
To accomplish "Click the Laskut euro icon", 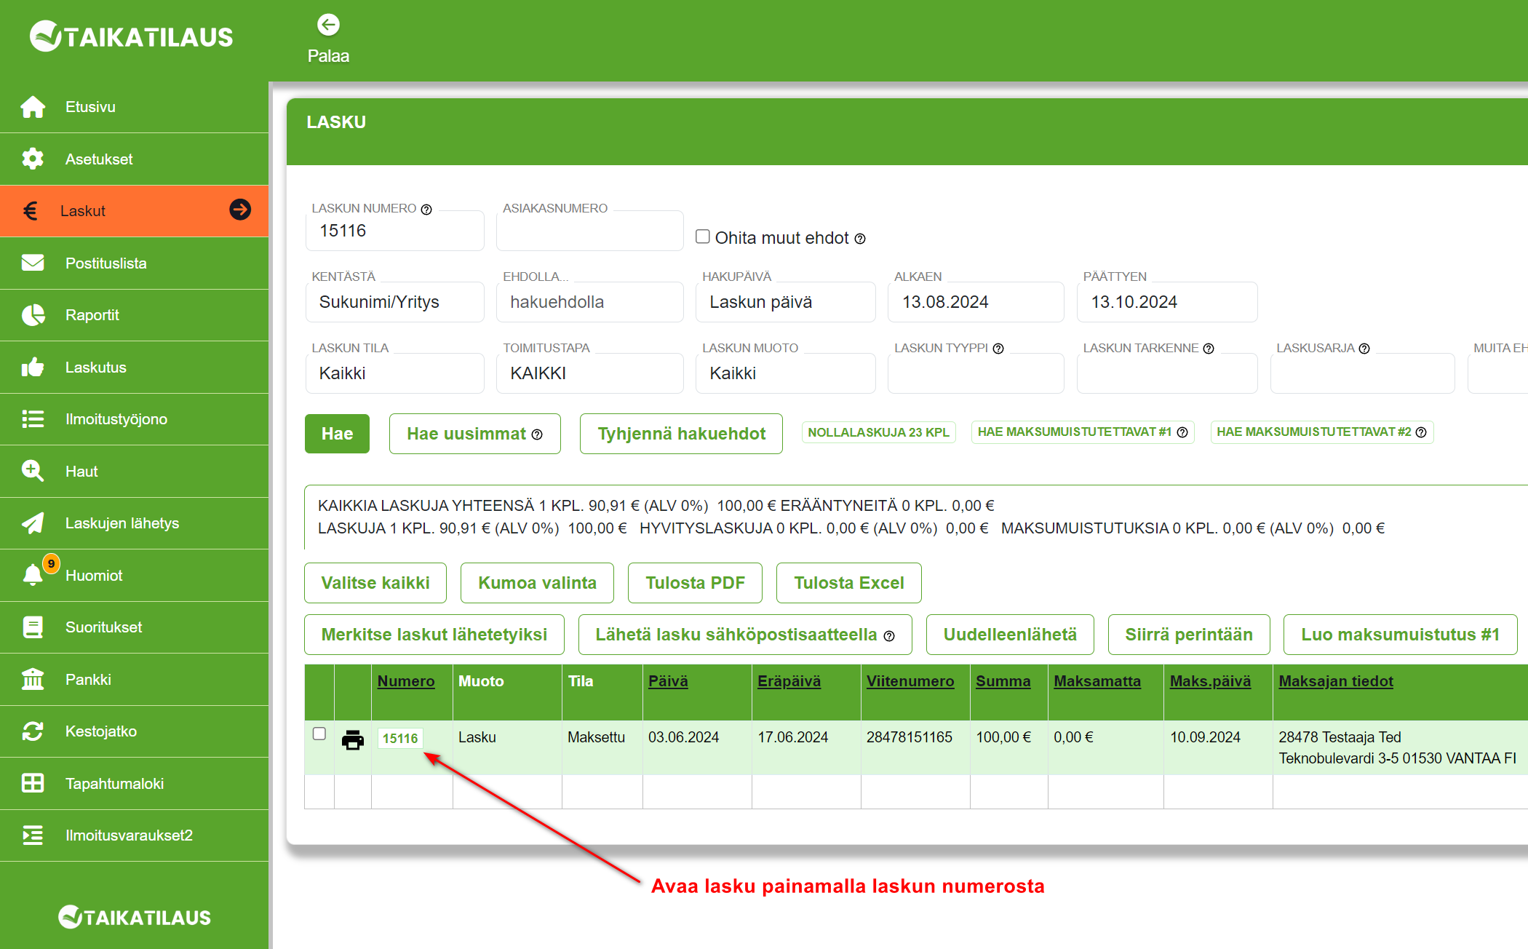I will 31,211.
